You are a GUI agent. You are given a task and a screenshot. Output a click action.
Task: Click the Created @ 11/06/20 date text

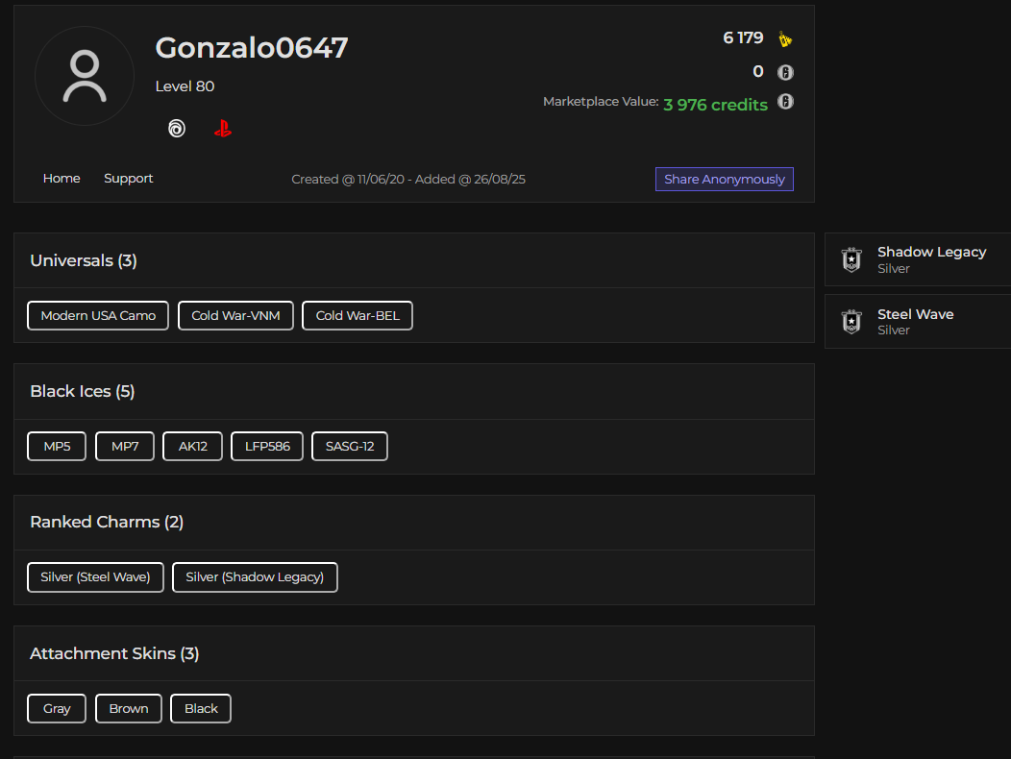[x=348, y=180]
